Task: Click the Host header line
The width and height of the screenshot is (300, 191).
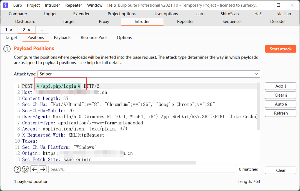Action: pos(64,92)
